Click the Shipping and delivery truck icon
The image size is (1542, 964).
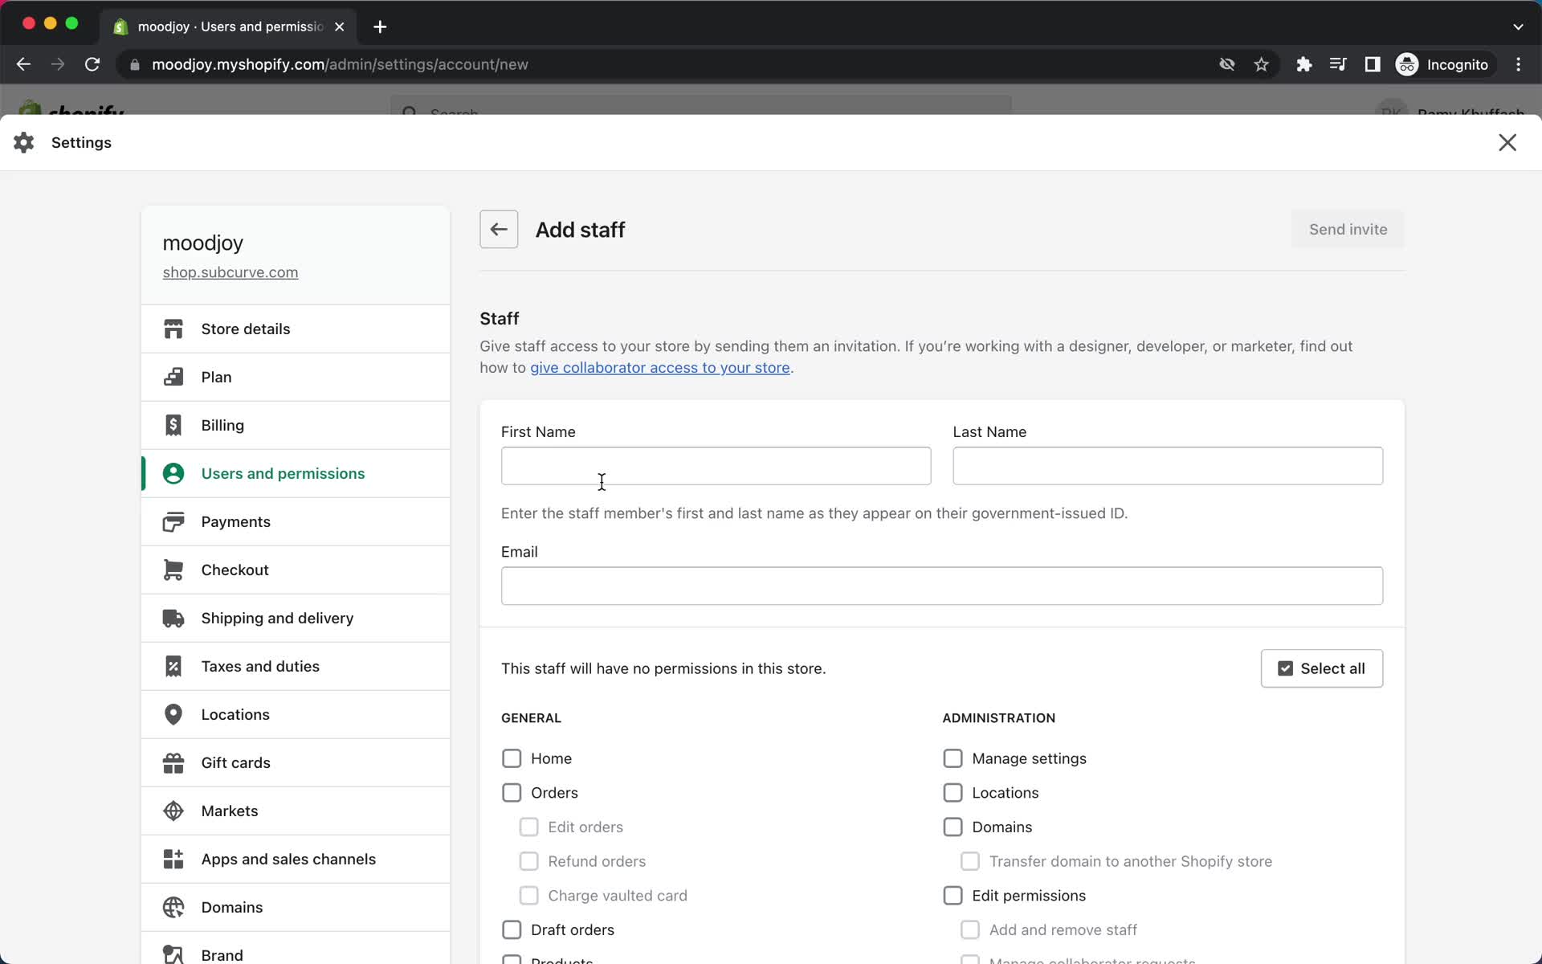173,618
